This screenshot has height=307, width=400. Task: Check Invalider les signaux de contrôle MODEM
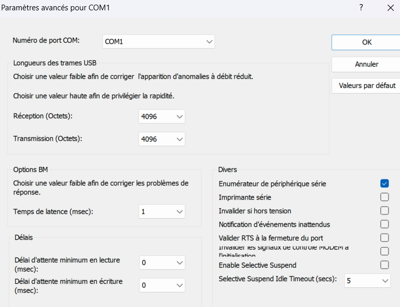point(384,251)
